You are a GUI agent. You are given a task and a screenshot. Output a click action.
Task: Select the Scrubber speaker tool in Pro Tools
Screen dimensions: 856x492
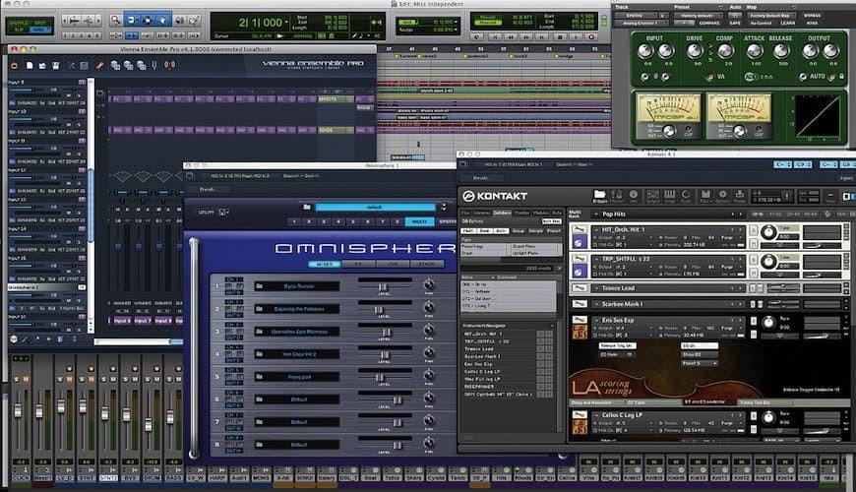(x=179, y=21)
